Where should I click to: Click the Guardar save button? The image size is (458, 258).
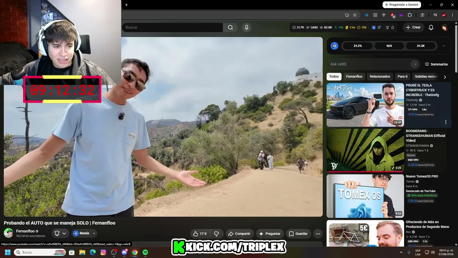point(298,234)
